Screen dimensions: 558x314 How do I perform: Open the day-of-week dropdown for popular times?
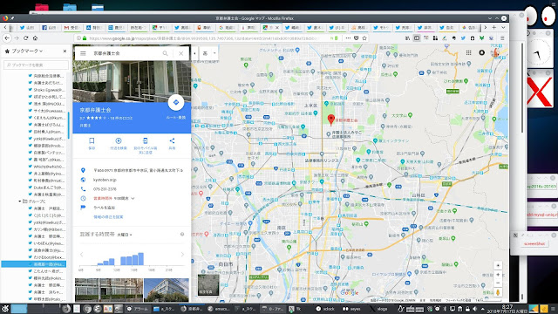[125, 235]
